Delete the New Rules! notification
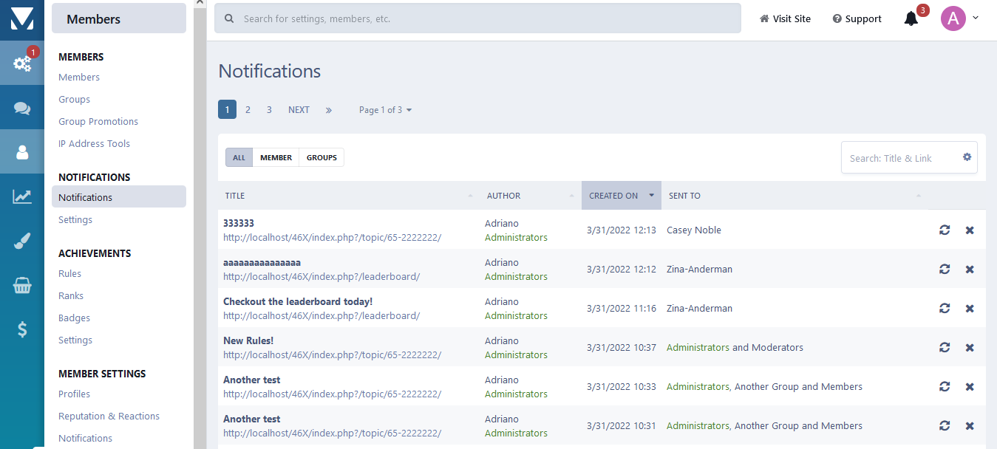Viewport: 997px width, 449px height. point(970,348)
